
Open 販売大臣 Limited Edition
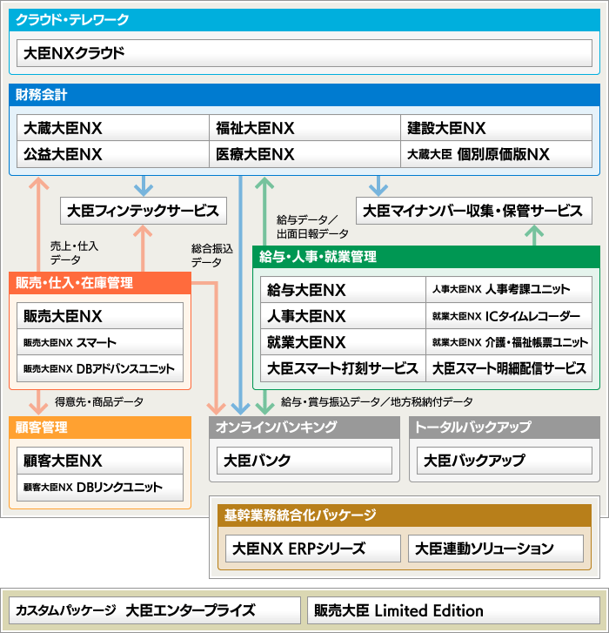454,610
